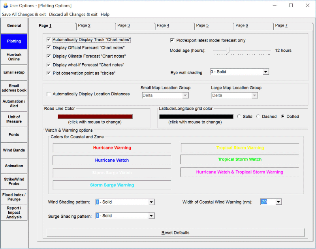Switch to the Page 3 tab
Image resolution: width=316 pixels, height=249 pixels.
click(123, 26)
